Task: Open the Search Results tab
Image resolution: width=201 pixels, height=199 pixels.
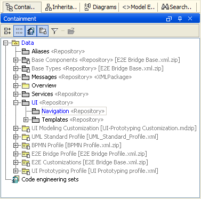Action: (177, 7)
